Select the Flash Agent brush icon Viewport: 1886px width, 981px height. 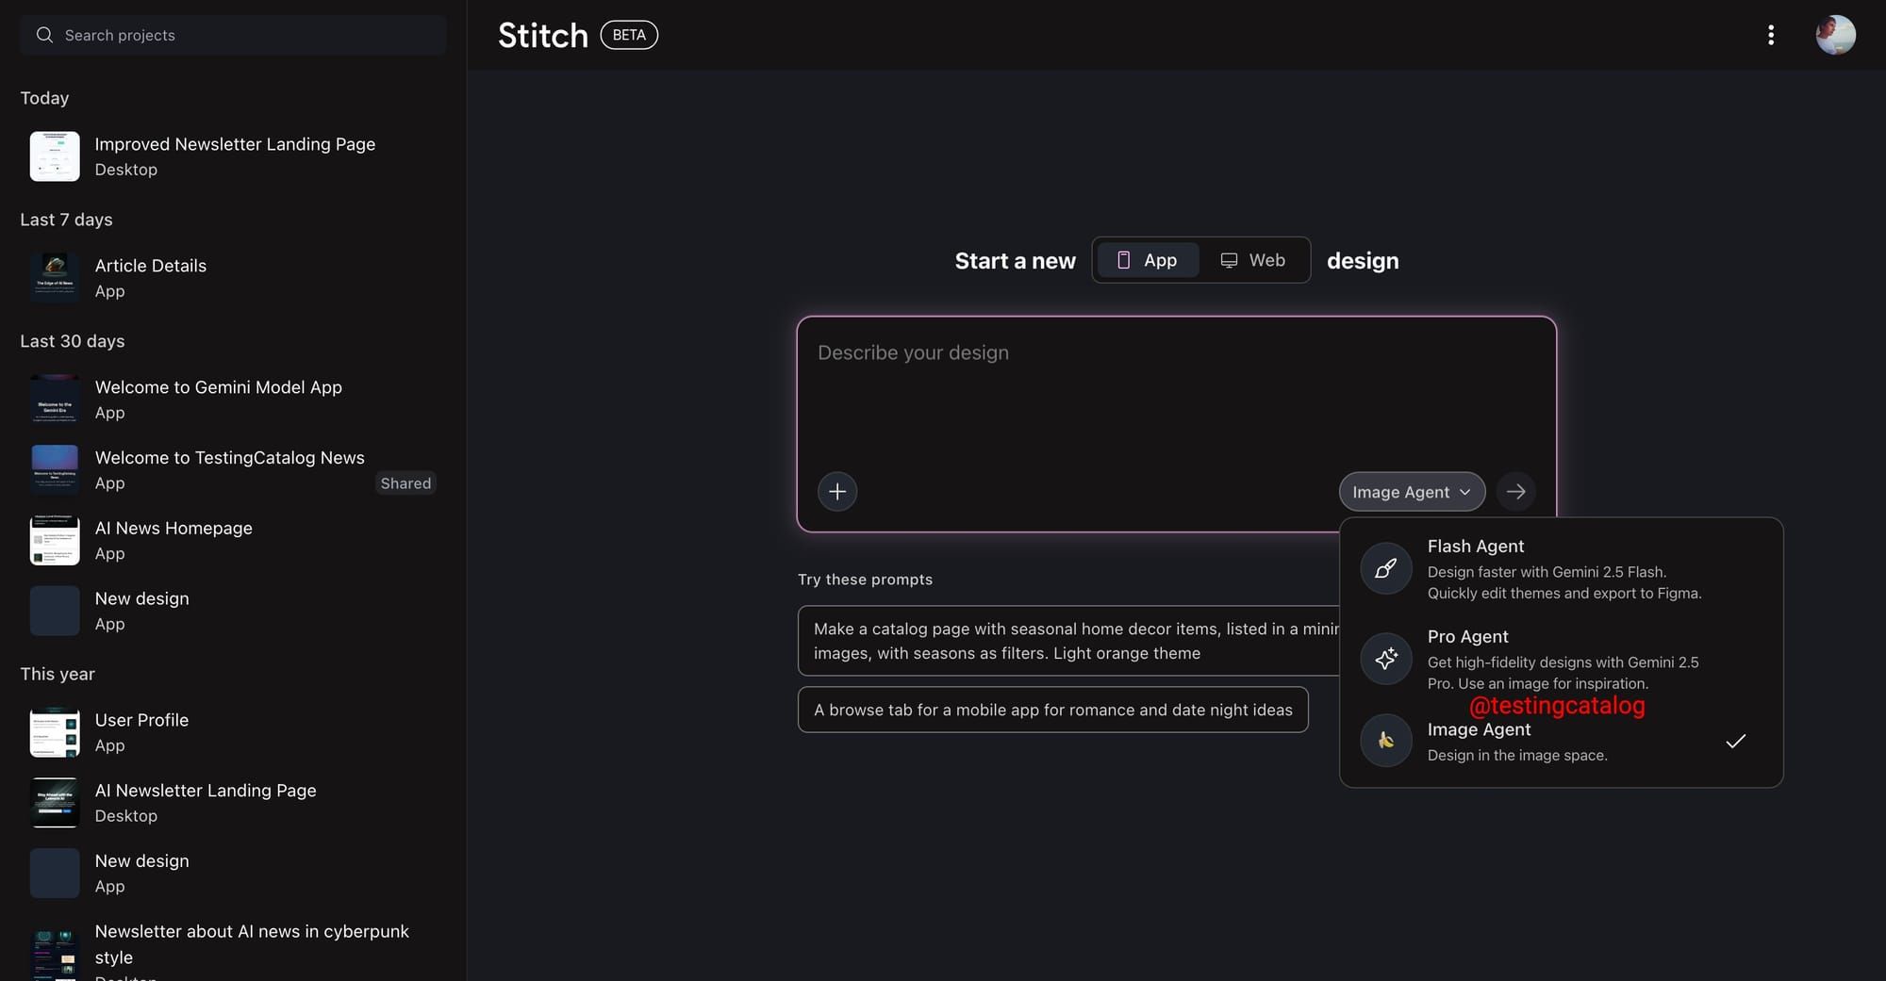[1385, 568]
